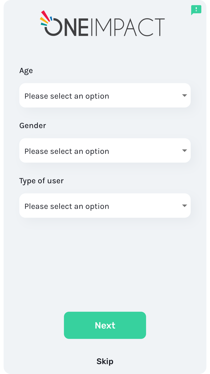Click the colorful burst on the logo
This screenshot has width=210, height=374.
[46, 18]
